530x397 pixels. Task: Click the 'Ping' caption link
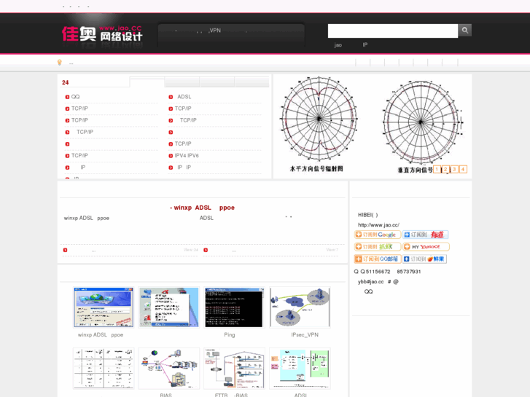point(230,335)
